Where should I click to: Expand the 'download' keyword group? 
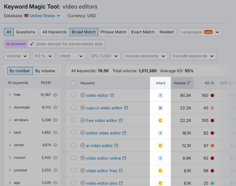[10, 107]
